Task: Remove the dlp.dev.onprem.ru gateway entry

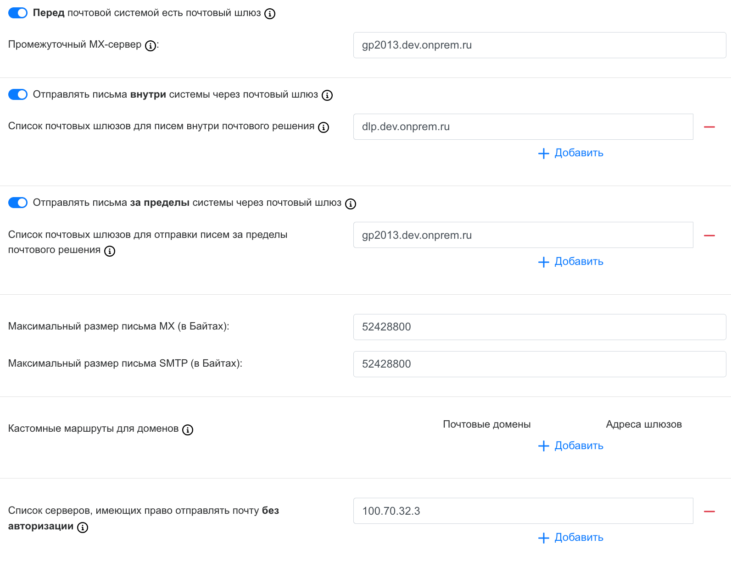Action: coord(709,127)
